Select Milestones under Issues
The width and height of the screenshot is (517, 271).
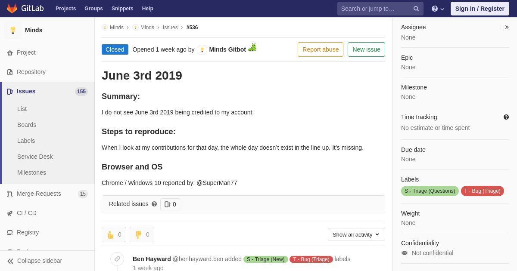coord(31,172)
